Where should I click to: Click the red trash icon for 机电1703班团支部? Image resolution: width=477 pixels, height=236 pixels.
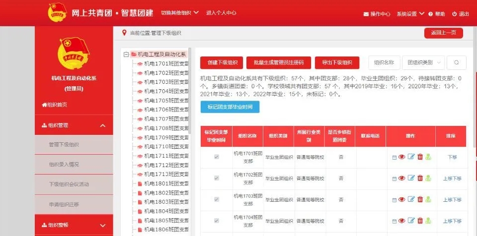[x=420, y=199]
